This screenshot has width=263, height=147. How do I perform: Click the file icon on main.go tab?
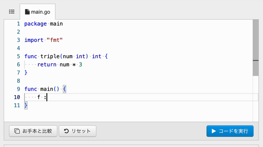tap(27, 12)
